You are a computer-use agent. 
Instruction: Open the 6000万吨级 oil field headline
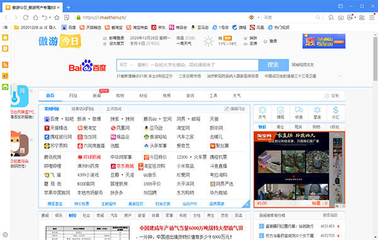click(x=191, y=228)
